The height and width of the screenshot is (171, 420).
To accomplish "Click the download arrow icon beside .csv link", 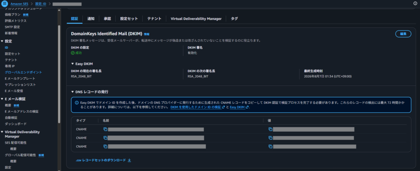I will (x=129, y=160).
